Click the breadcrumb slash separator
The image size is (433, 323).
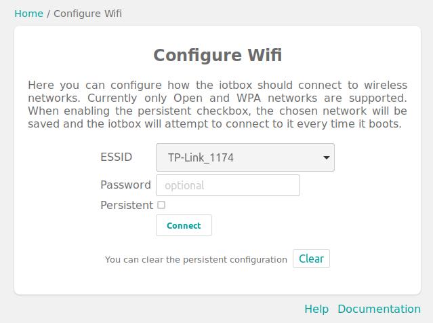tap(48, 13)
